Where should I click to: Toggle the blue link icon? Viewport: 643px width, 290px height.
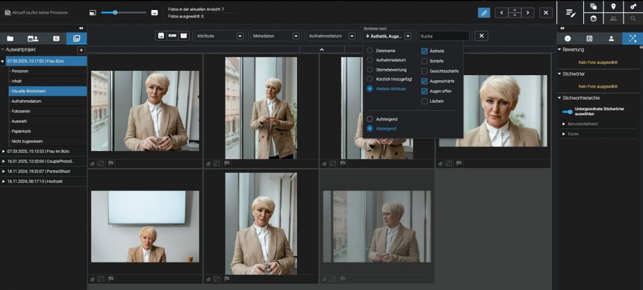(x=484, y=13)
